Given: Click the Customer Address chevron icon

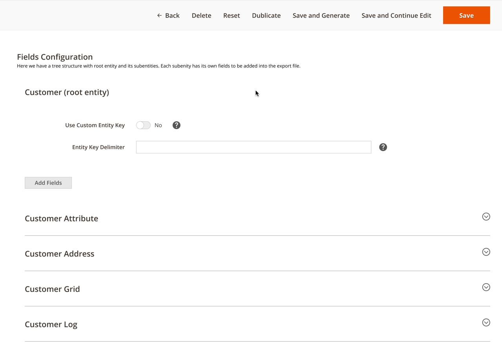Looking at the screenshot, I should tap(486, 252).
